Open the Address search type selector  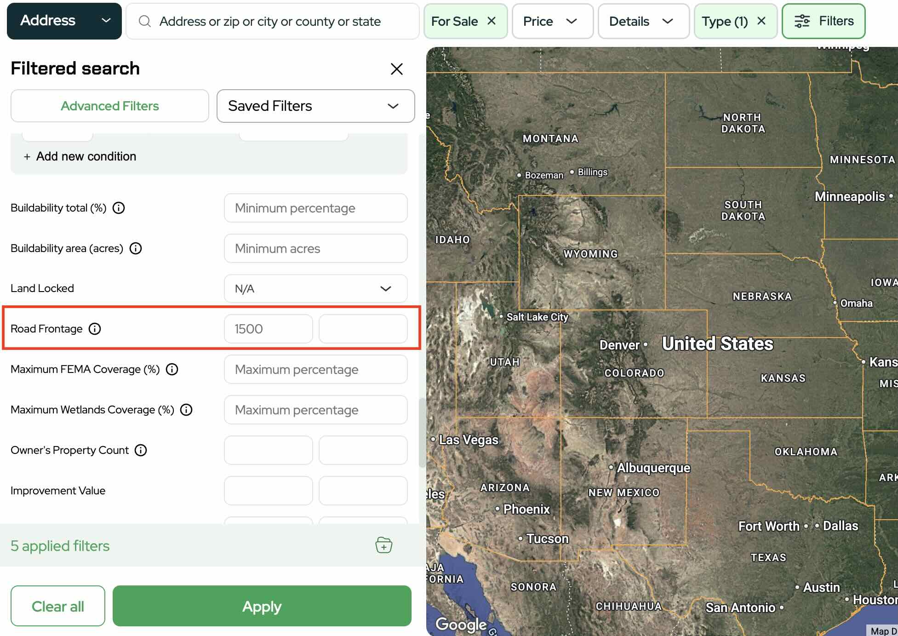[x=64, y=21]
